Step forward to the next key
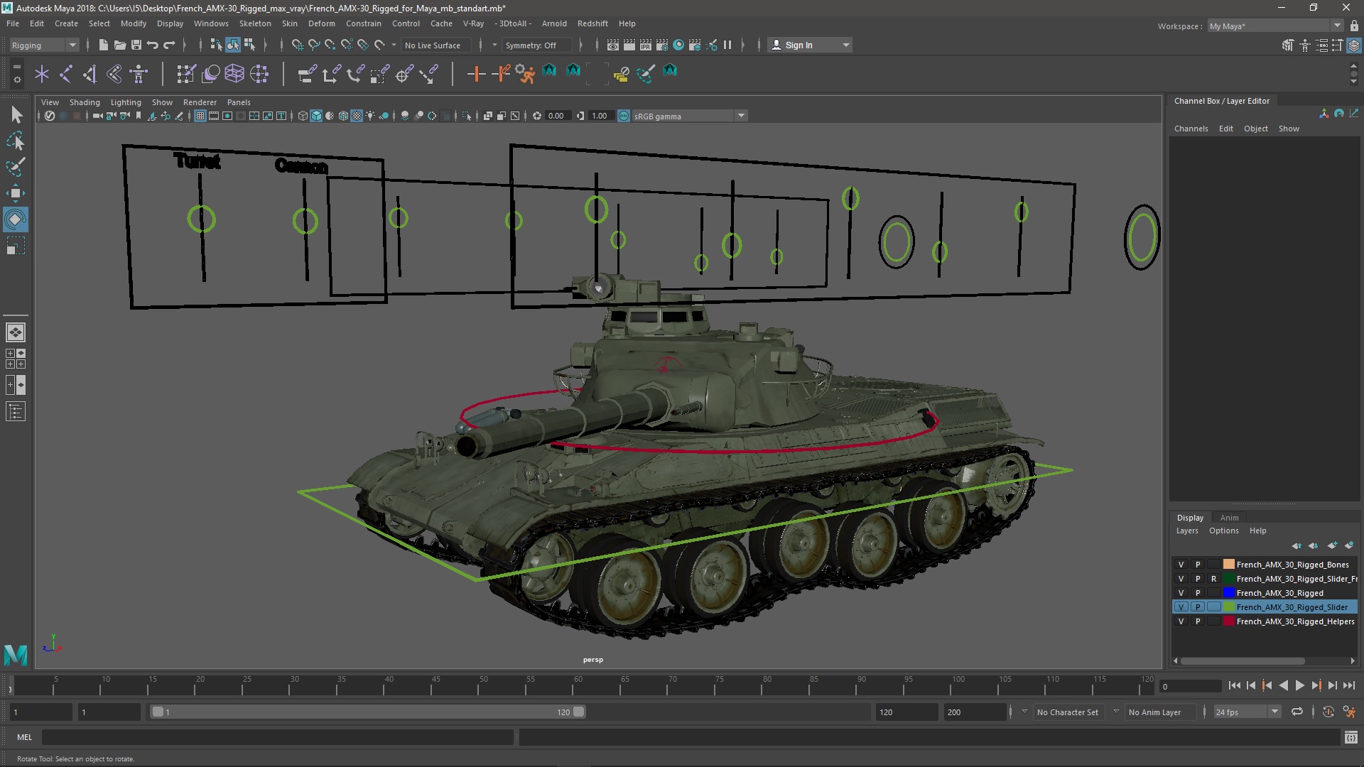This screenshot has height=767, width=1364. pos(1316,685)
